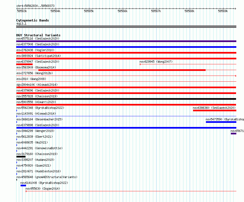This screenshot has height=202, width=244.
Task: Click nsv5542348 (ByrskaBishop2022) label
Action: click(x=40, y=108)
